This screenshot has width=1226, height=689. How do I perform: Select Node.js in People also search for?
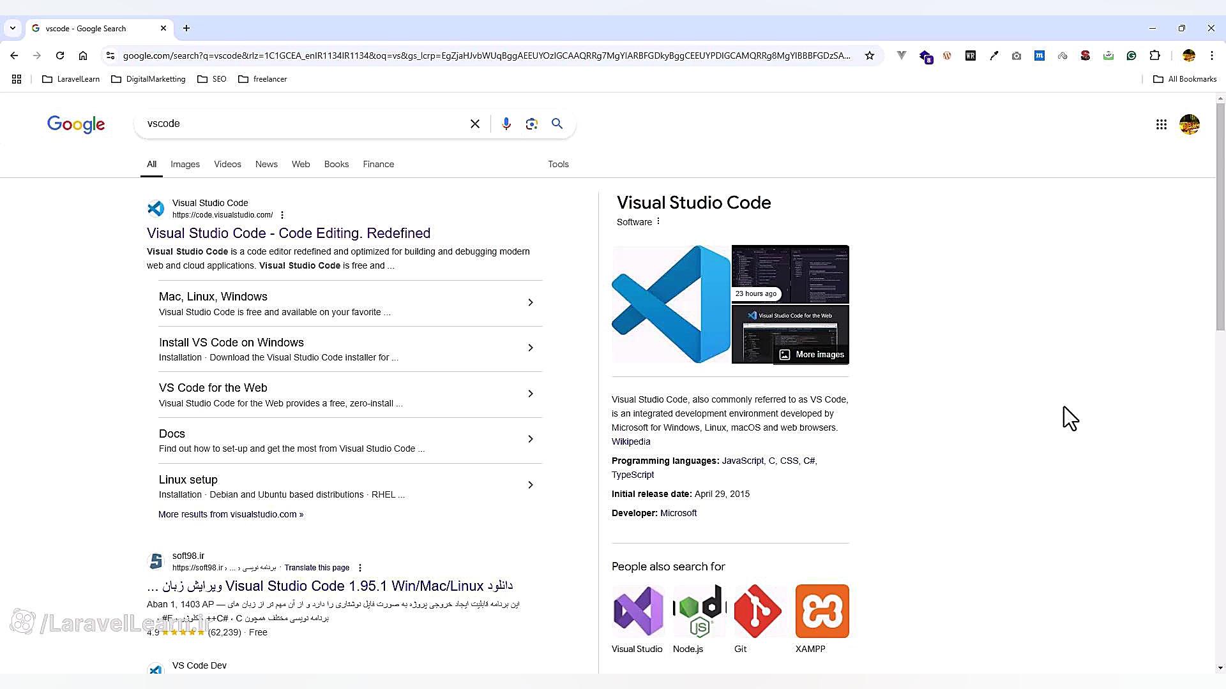click(699, 619)
